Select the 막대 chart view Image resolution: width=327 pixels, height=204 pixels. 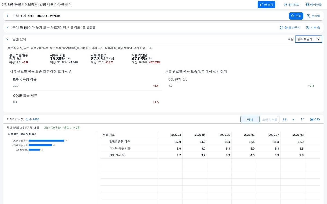tap(250, 119)
